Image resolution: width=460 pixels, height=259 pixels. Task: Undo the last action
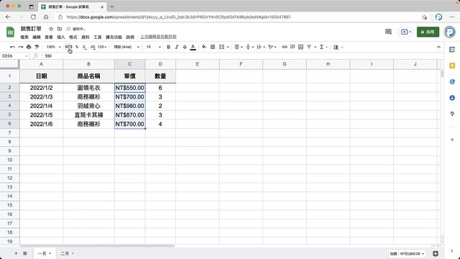12,47
